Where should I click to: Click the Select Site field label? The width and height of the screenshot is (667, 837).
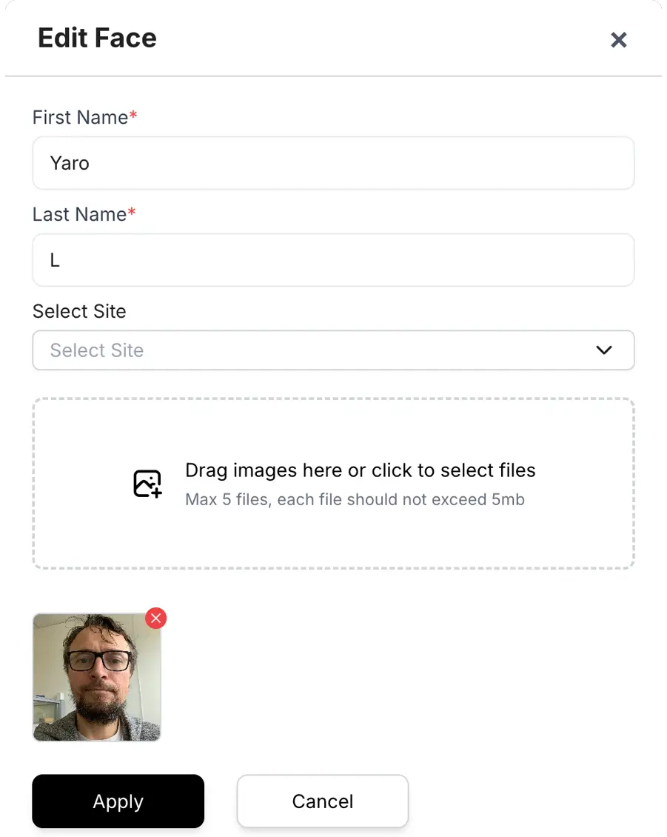tap(79, 311)
